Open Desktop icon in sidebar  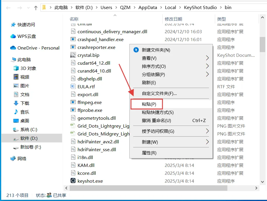tap(16, 121)
